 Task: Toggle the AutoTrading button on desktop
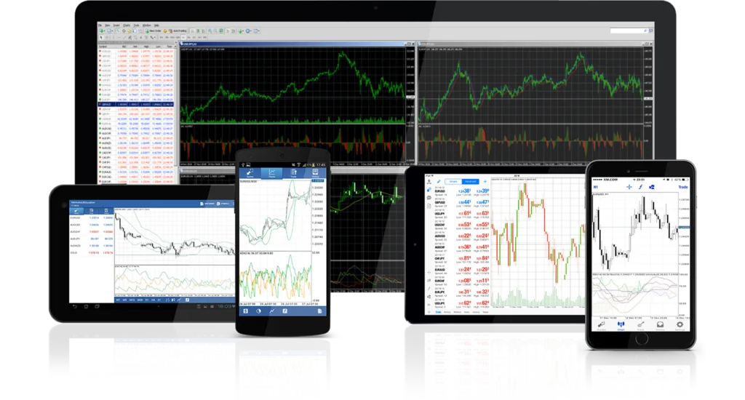click(178, 31)
